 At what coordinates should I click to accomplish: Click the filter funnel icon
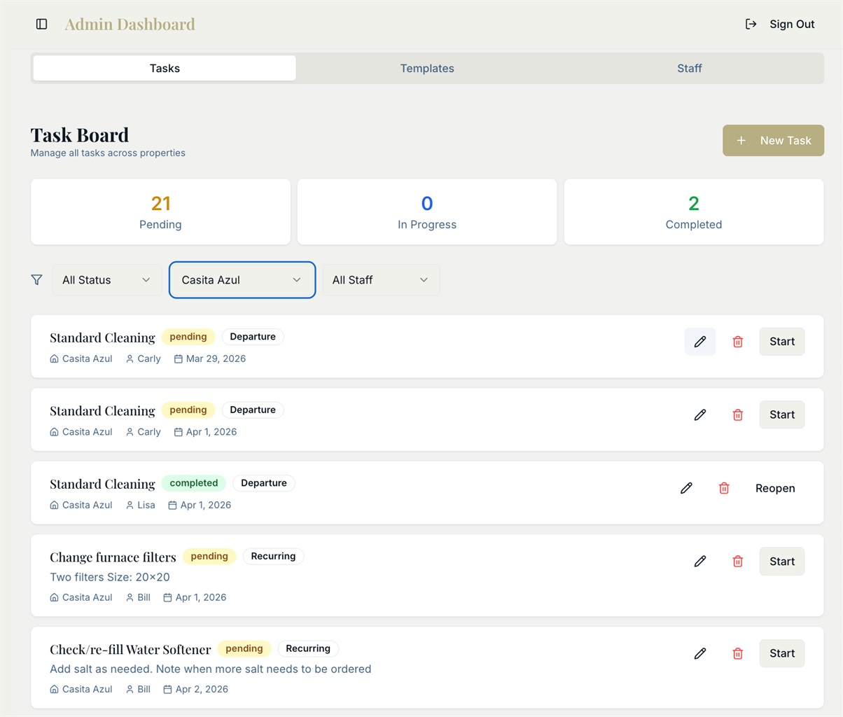coord(37,280)
